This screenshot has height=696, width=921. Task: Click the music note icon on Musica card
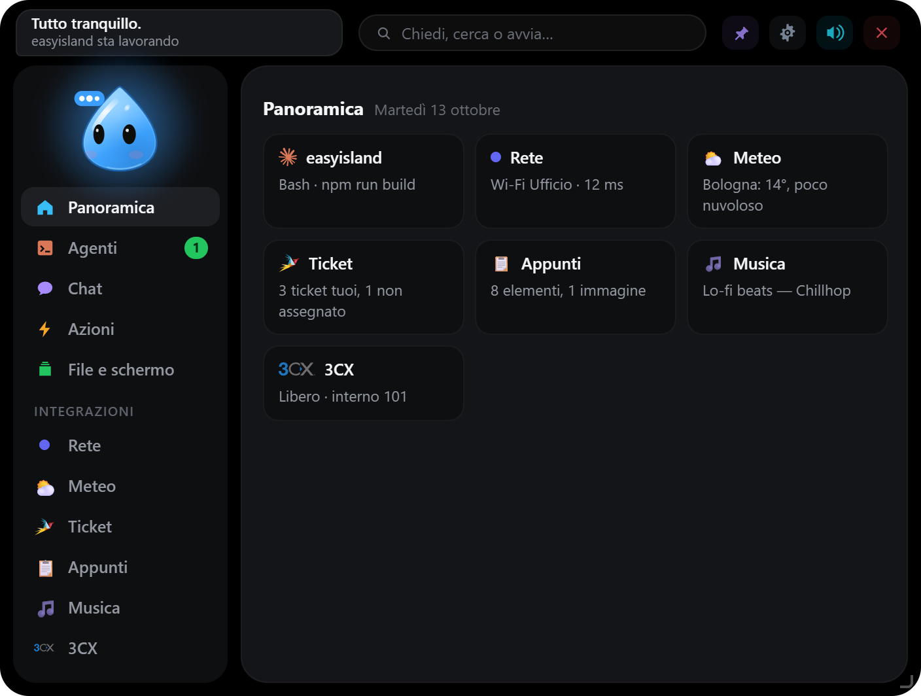714,264
